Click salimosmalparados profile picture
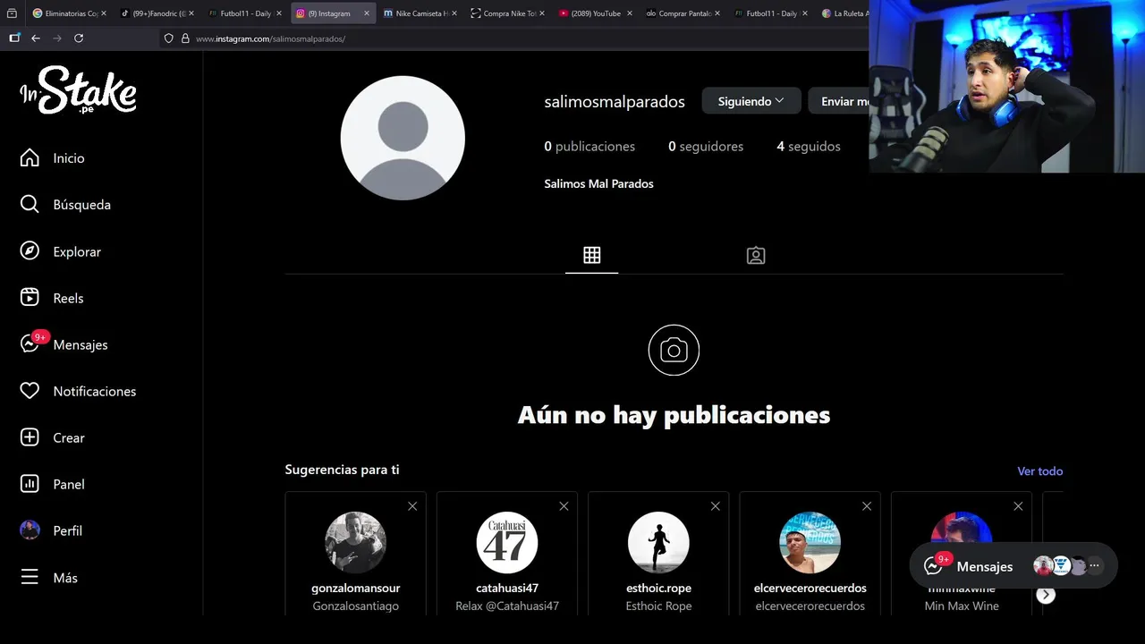This screenshot has width=1145, height=644. pos(403,138)
